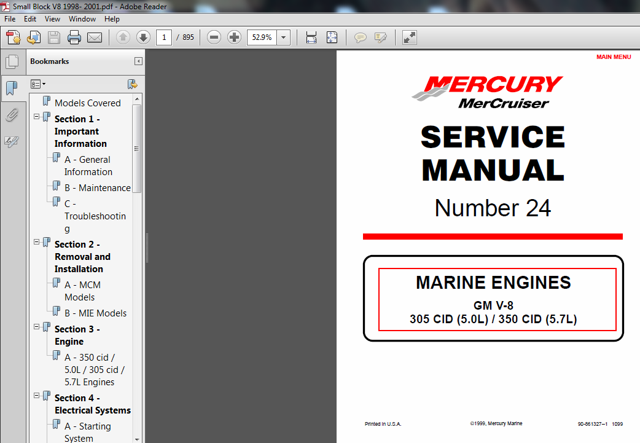Switch to read mode full screen icon
The width and height of the screenshot is (640, 443).
(410, 37)
